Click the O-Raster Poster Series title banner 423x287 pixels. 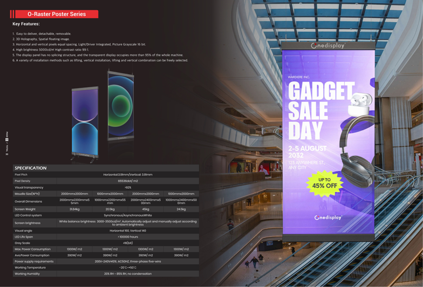point(56,14)
